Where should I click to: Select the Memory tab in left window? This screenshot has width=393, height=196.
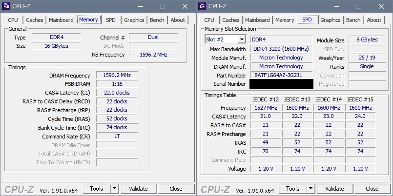pos(89,20)
